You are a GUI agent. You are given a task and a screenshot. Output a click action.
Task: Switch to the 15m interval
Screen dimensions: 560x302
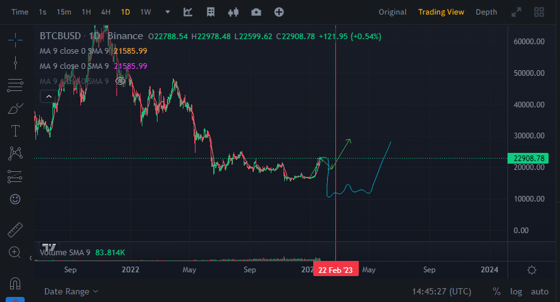64,12
